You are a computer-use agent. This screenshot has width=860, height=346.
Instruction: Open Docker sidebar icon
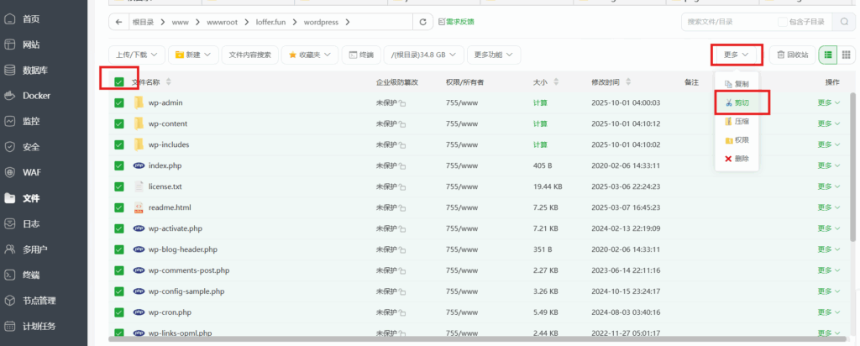(x=10, y=96)
